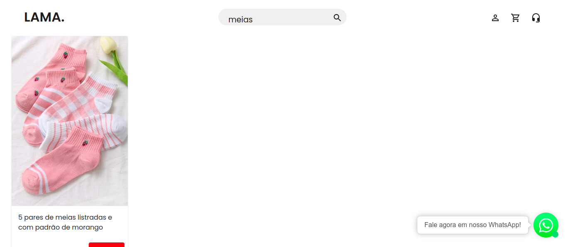The width and height of the screenshot is (565, 247).
Task: Click the small green online status dot
Action: point(555,235)
